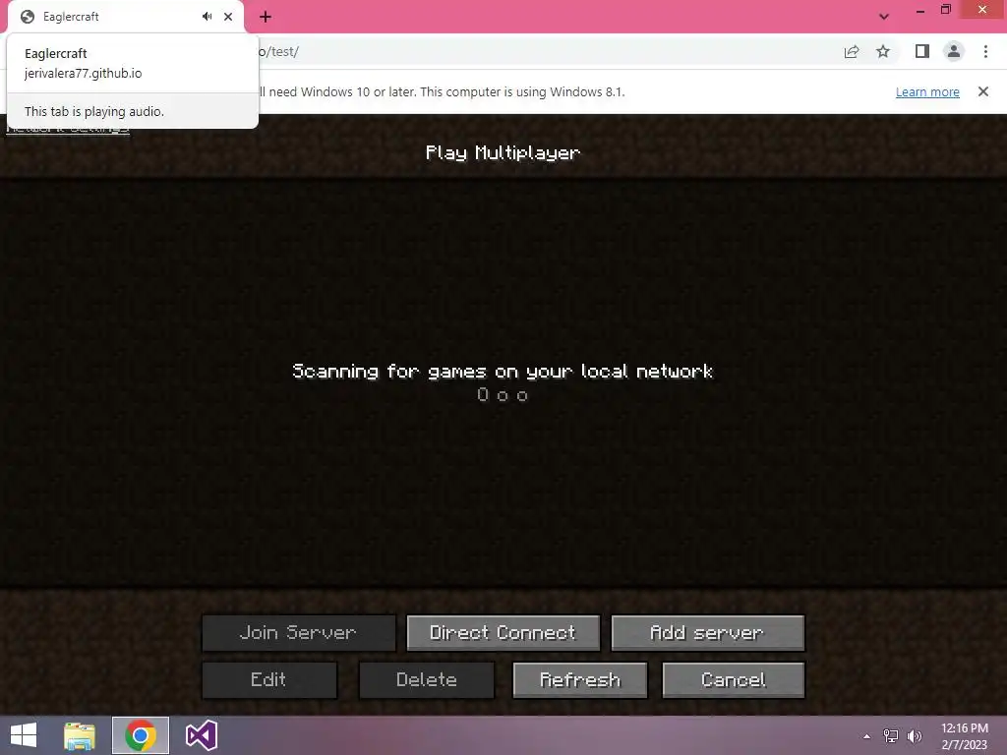Open the Windows Start menu
The height and width of the screenshot is (755, 1007).
(24, 735)
